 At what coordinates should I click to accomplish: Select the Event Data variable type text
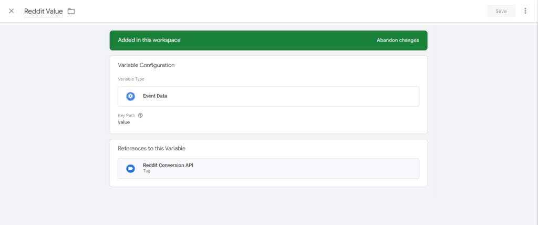[x=155, y=96]
